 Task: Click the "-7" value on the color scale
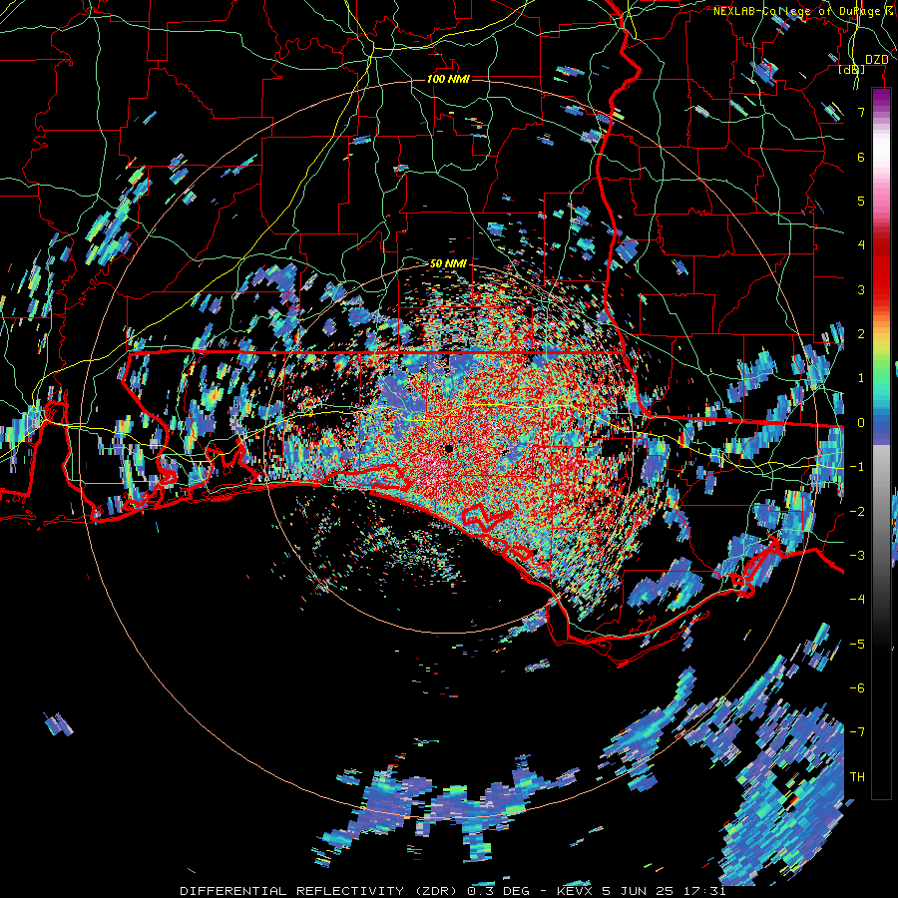tap(857, 732)
